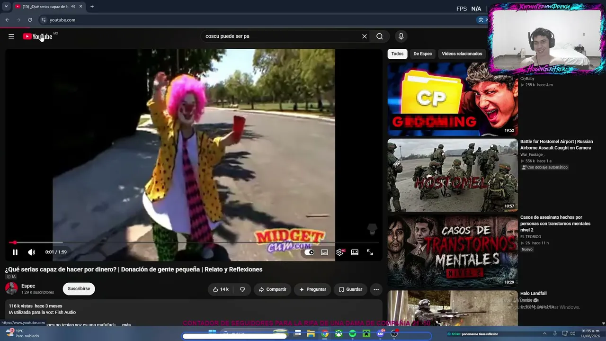The height and width of the screenshot is (341, 606).
Task: Go to YouTube home via logo
Action: click(x=37, y=36)
